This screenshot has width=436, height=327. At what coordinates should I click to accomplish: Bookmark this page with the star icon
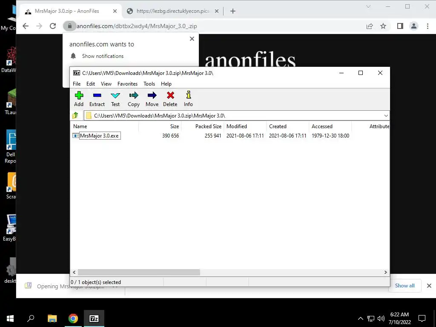(383, 26)
